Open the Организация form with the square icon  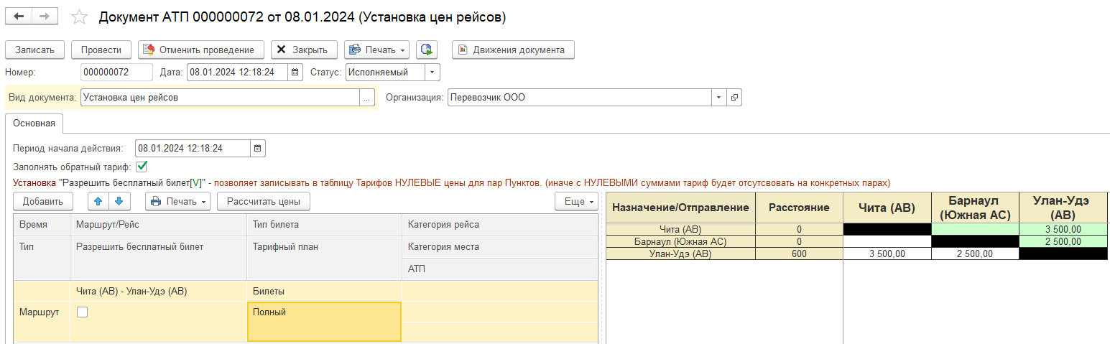pyautogui.click(x=734, y=98)
